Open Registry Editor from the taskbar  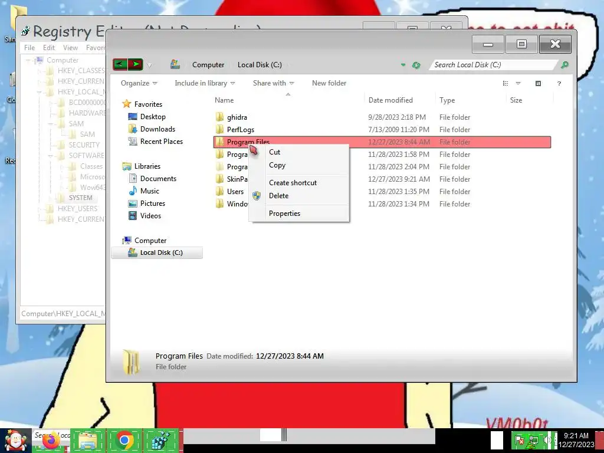coord(160,441)
